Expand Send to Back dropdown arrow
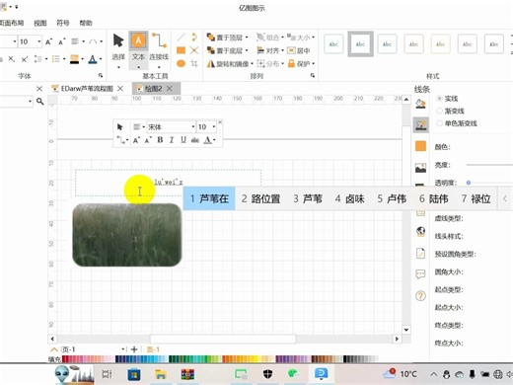This screenshot has height=385, width=513. pyautogui.click(x=247, y=50)
